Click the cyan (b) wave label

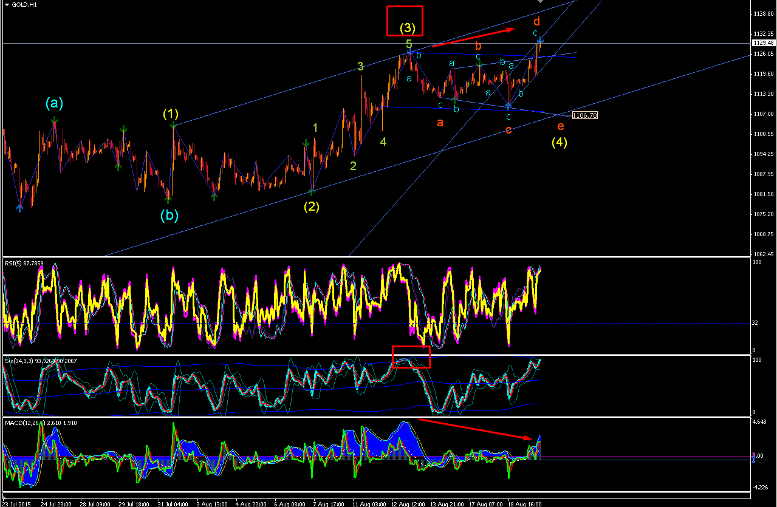pyautogui.click(x=169, y=215)
